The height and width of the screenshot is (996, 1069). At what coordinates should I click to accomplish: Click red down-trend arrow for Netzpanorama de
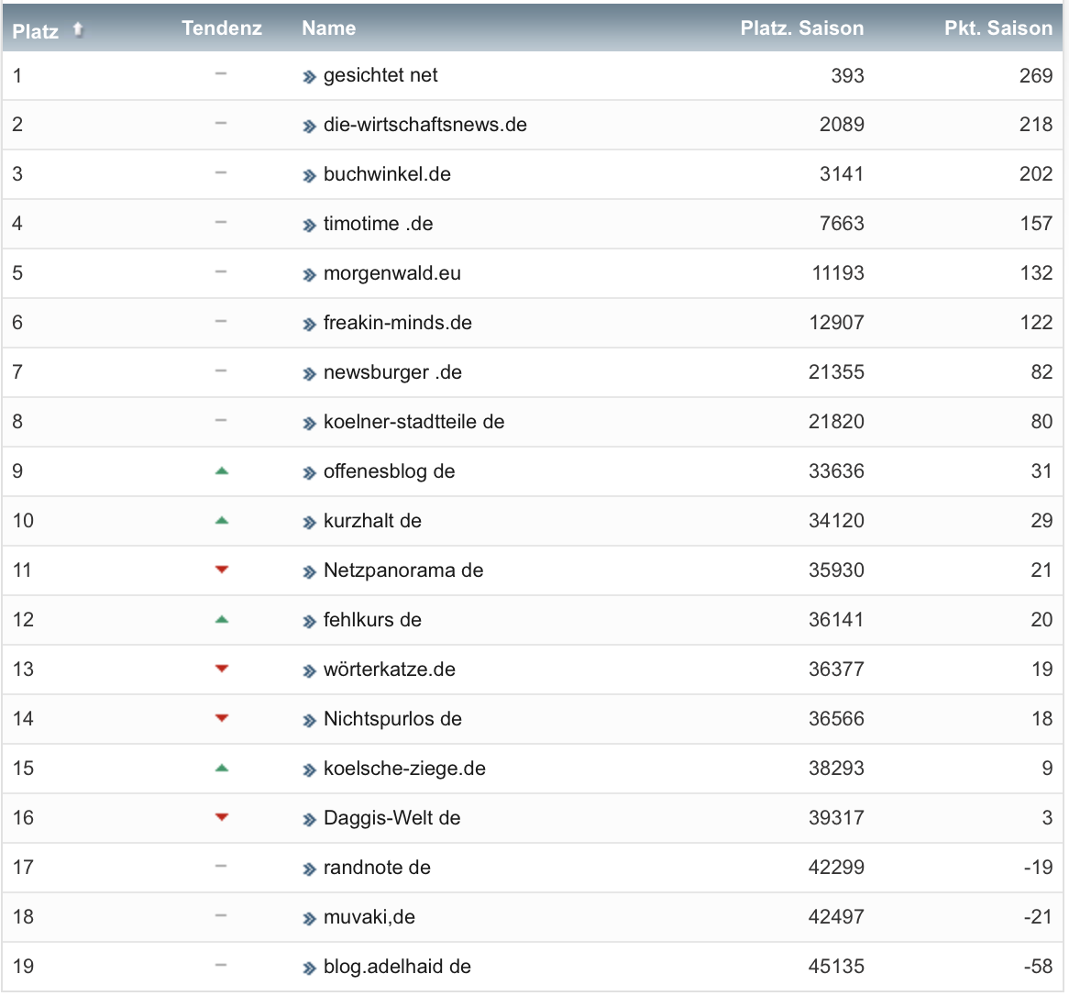point(222,570)
